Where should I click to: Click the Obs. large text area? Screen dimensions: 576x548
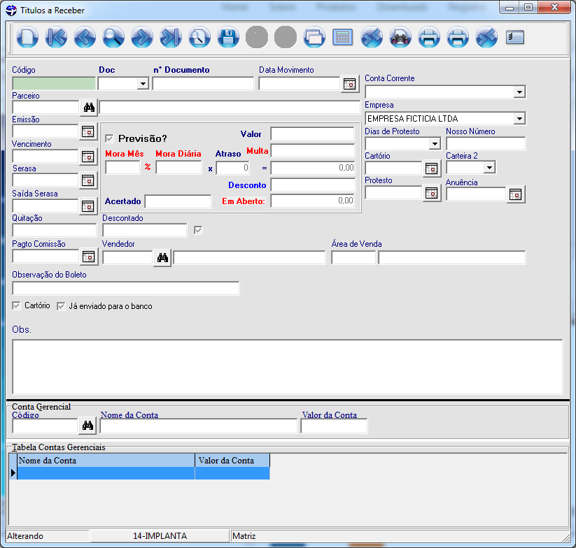(288, 367)
